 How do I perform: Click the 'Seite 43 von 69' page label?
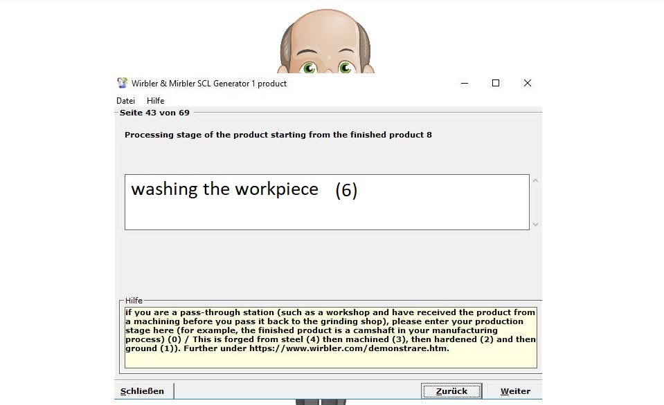(154, 113)
